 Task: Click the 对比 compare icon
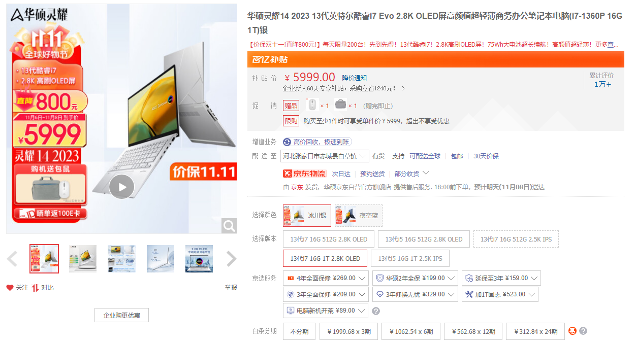coord(35,288)
